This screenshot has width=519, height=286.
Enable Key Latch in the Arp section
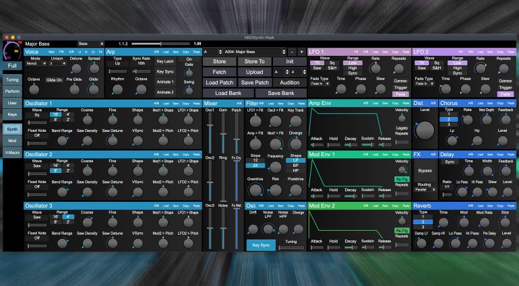point(164,61)
